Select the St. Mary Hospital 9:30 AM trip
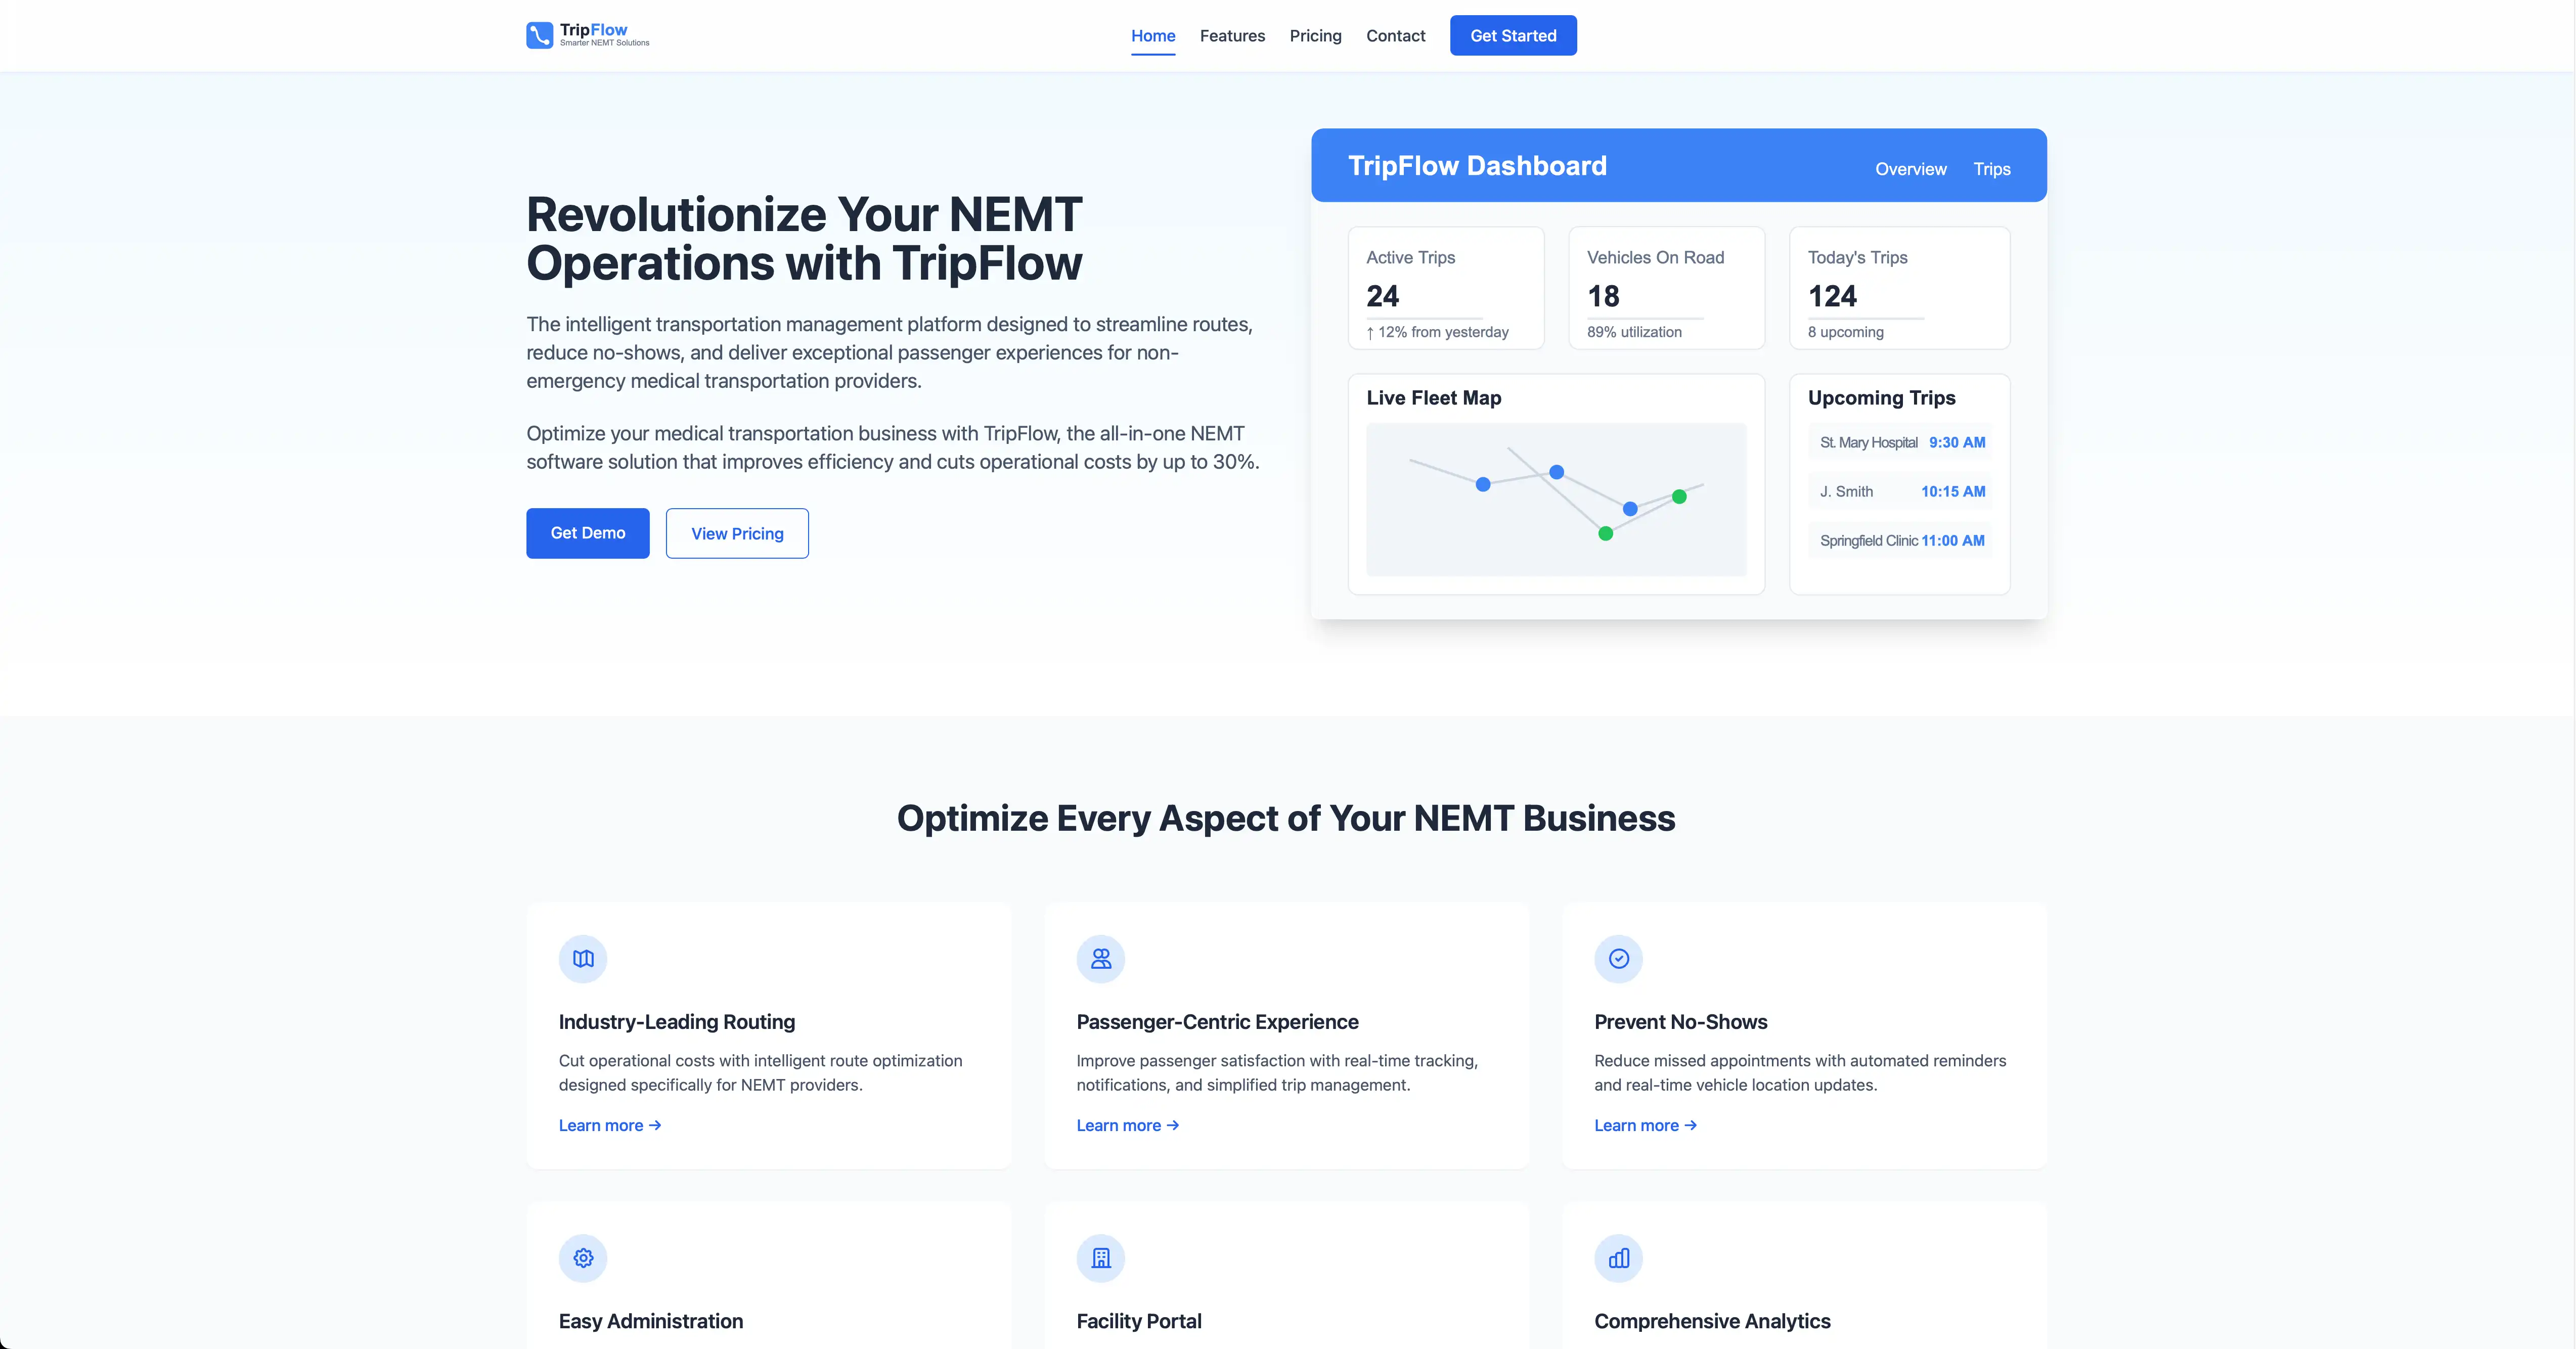2576x1349 pixels. point(1900,442)
